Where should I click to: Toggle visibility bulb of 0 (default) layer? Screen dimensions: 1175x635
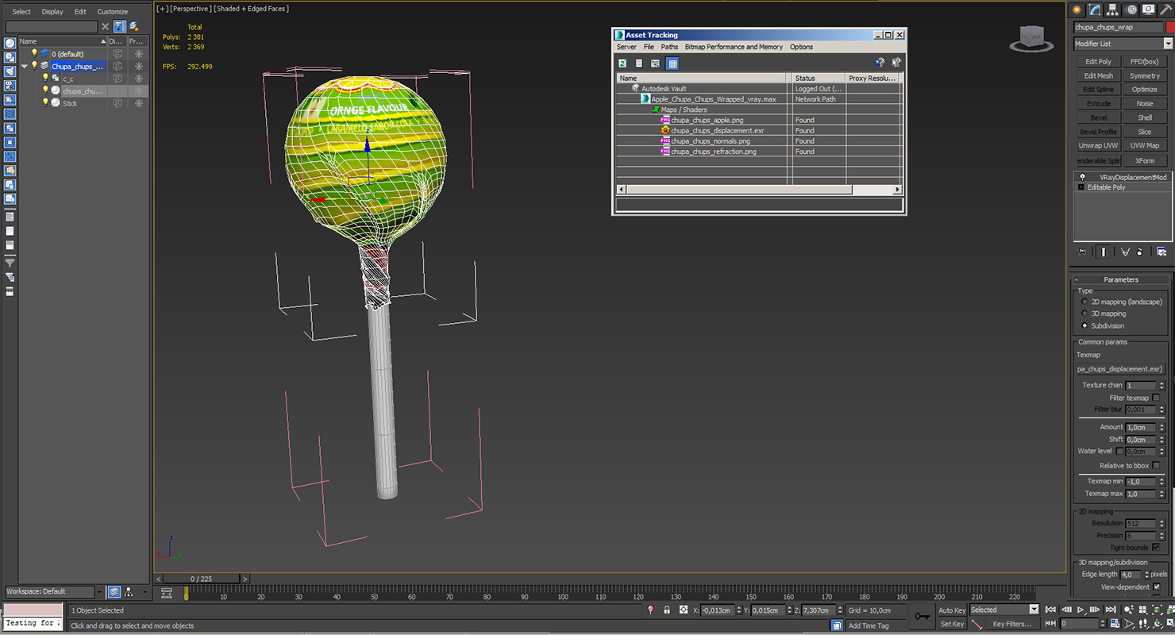click(34, 53)
